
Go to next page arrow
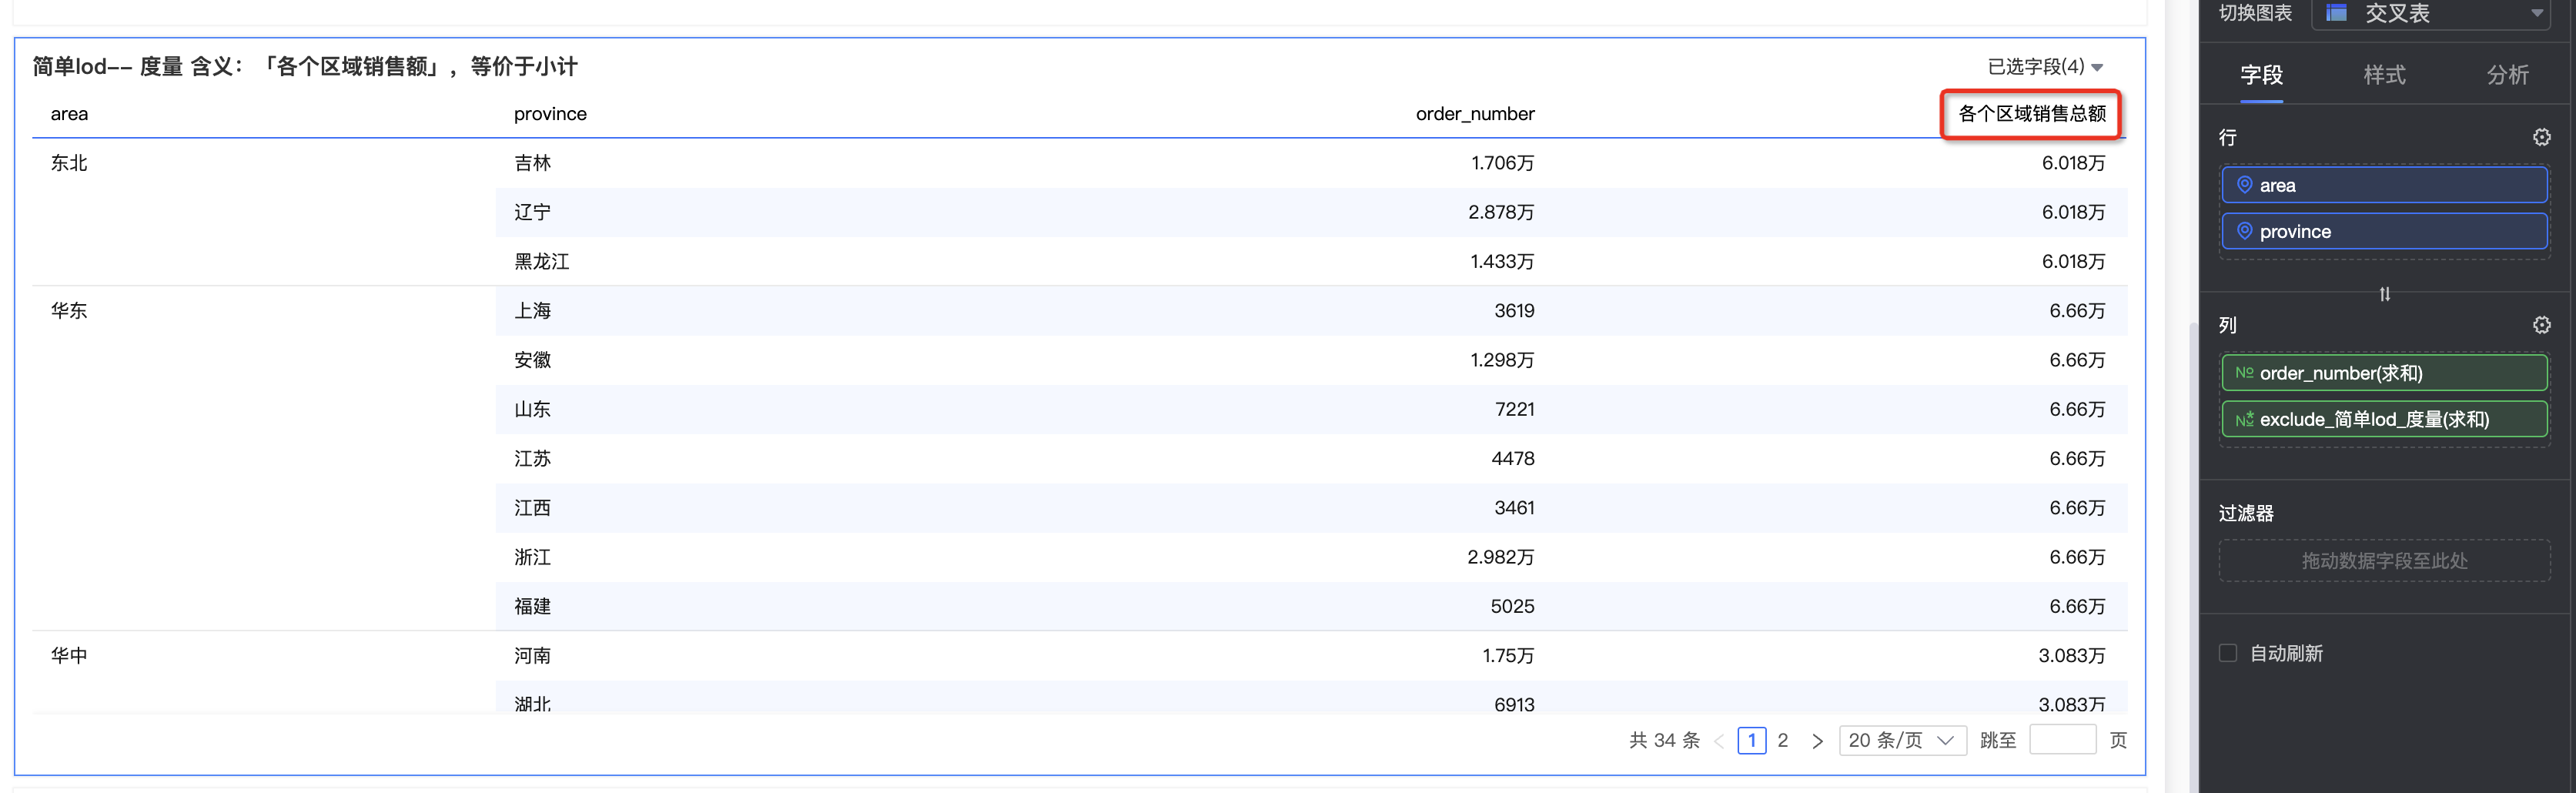(1817, 741)
